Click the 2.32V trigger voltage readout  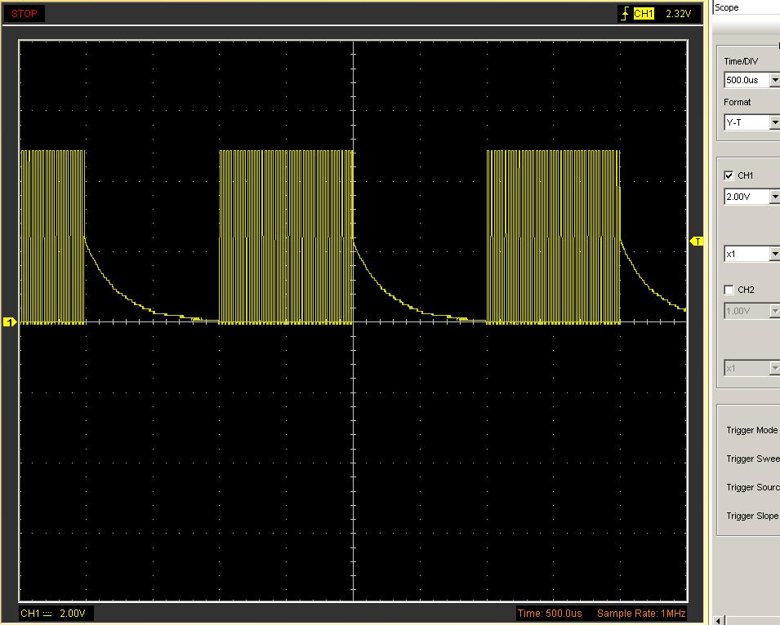pyautogui.click(x=679, y=14)
